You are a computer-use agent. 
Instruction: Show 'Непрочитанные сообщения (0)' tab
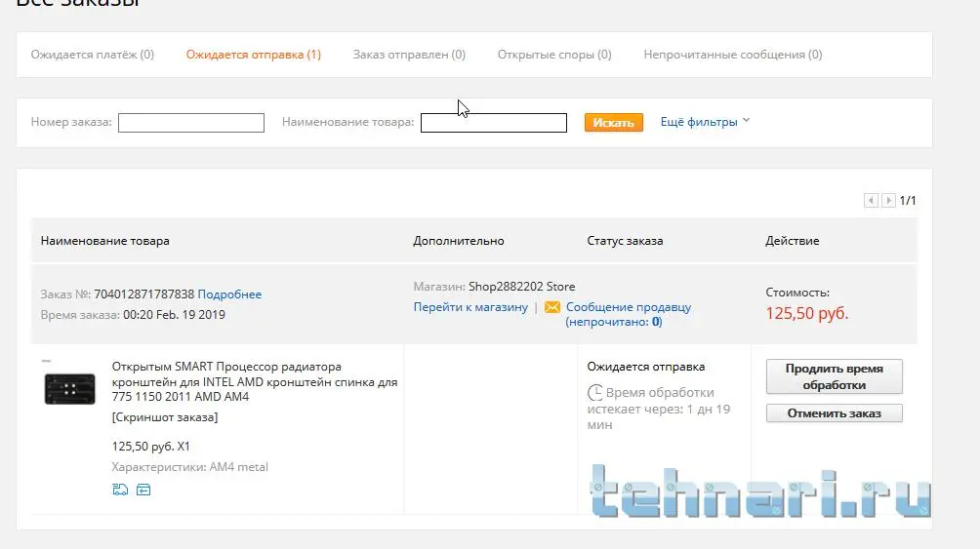coord(733,55)
